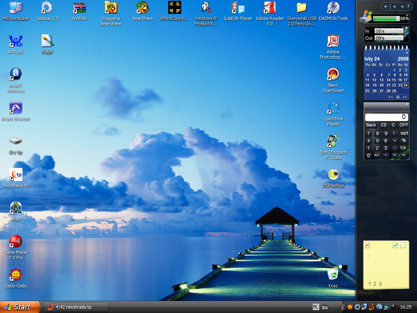Open DAEMON Tools from the desktop

coord(333,8)
